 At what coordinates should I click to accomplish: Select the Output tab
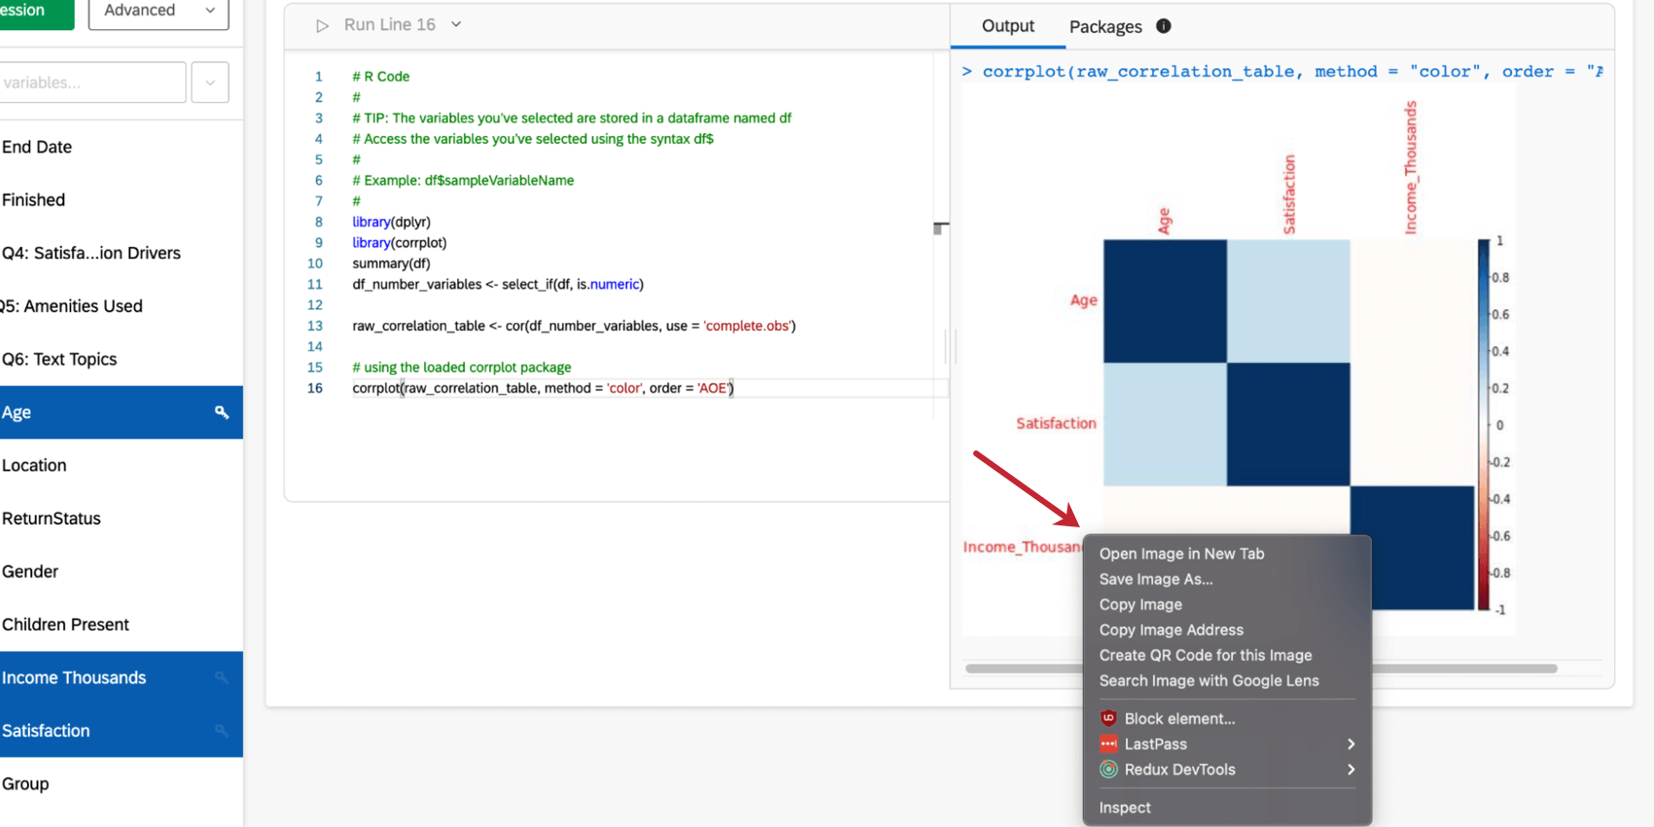point(1007,26)
